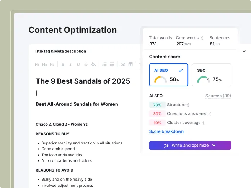This screenshot has width=251, height=188.
Task: Show info for Core words
Action: coord(202,38)
